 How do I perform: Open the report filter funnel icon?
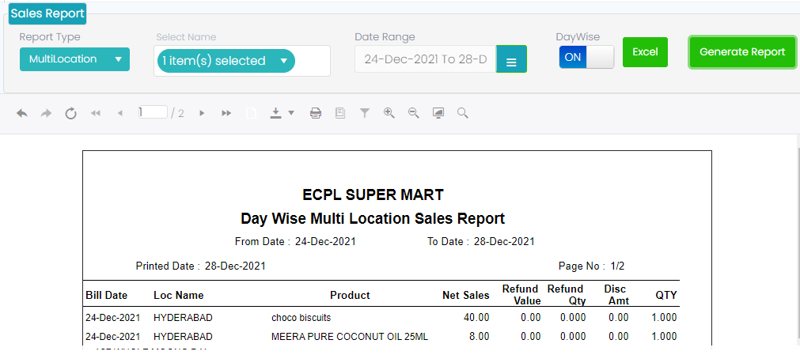(365, 114)
